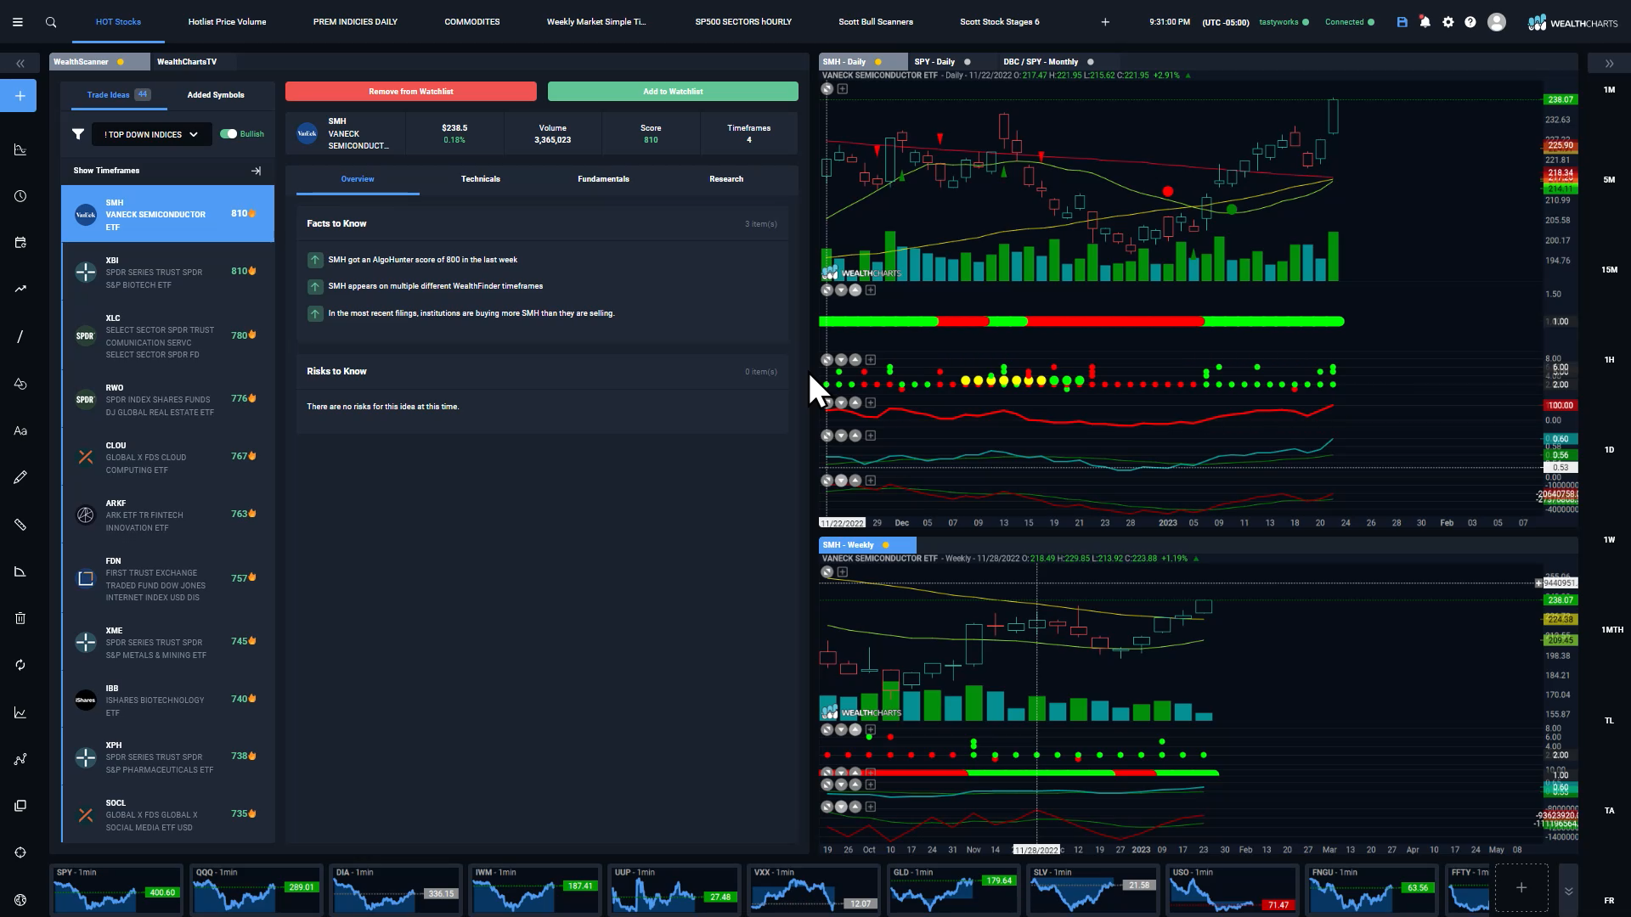Switch to WealthChartsTV panel tab
The width and height of the screenshot is (1631, 917).
coord(187,62)
